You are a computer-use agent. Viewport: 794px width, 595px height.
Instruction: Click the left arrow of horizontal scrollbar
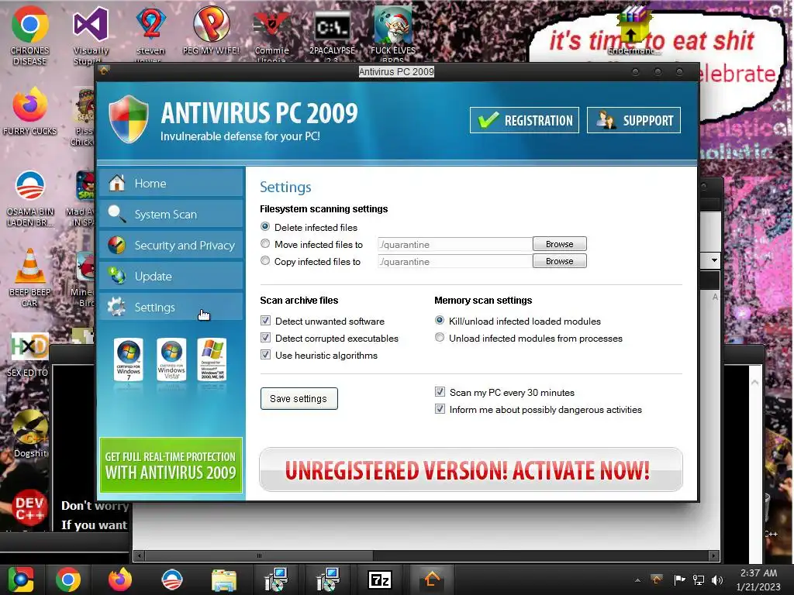point(140,555)
